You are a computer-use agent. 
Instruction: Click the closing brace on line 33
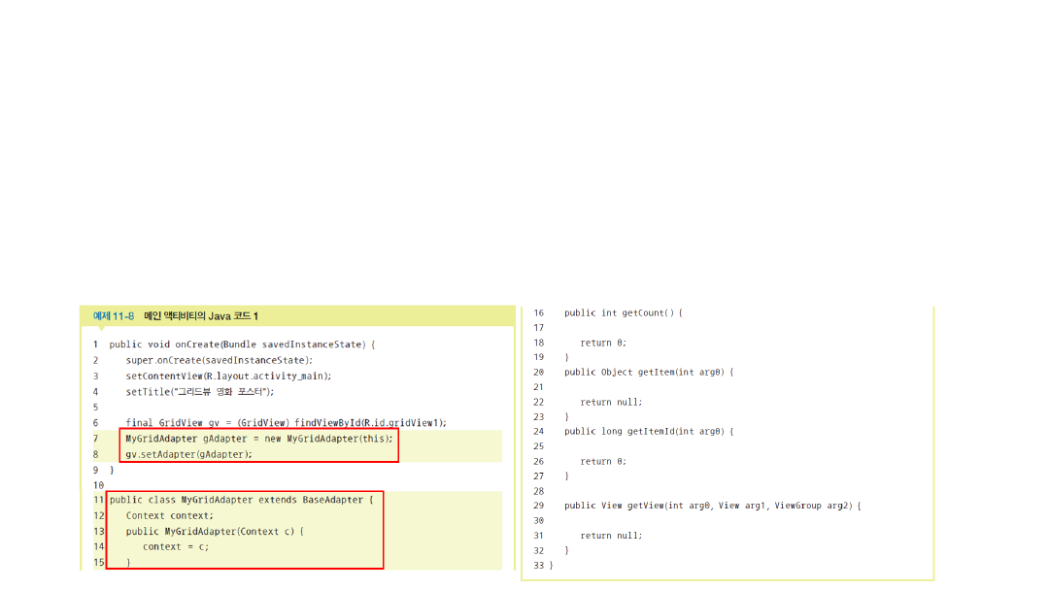click(551, 565)
